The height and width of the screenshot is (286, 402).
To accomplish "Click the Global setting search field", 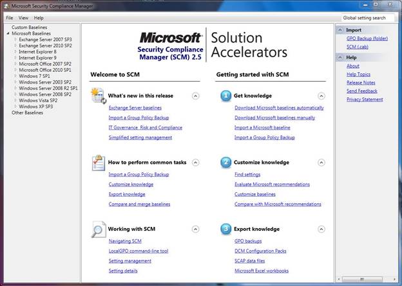I will point(368,18).
